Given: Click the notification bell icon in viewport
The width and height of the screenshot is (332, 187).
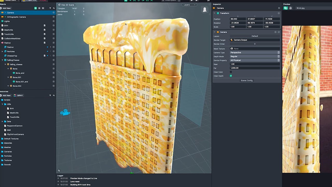Looking at the screenshot, I should (x=205, y=10).
